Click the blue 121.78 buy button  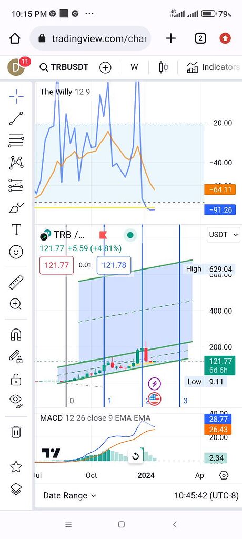tap(114, 265)
